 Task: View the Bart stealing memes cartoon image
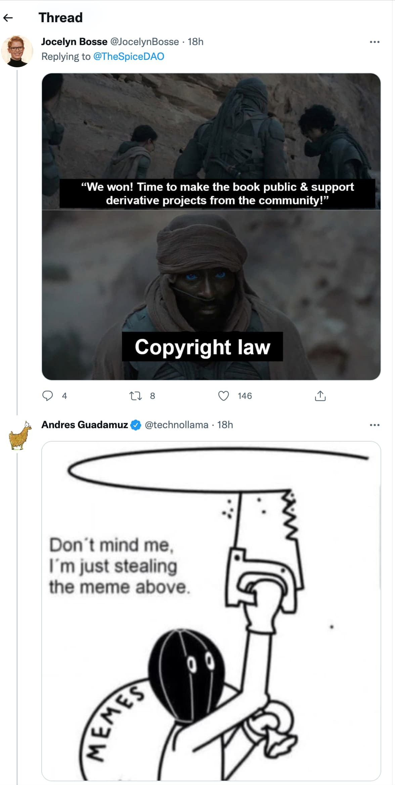tap(211, 611)
